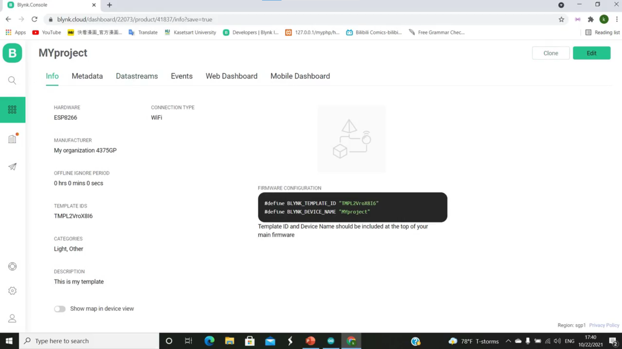Open Organizations via the building icon
This screenshot has height=349, width=622.
point(12,139)
